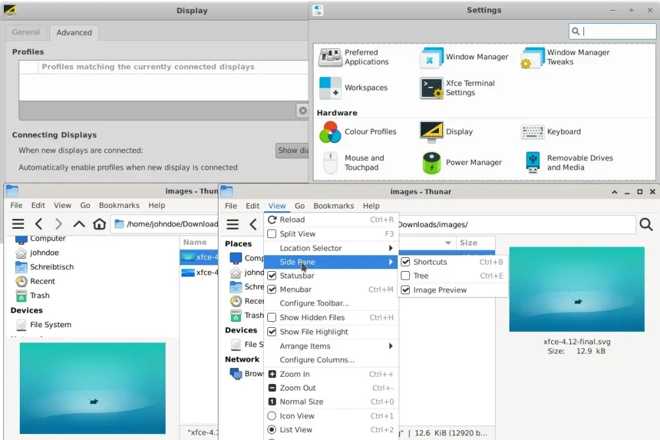Open View menu in left Thunar
This screenshot has width=660, height=440.
click(62, 206)
